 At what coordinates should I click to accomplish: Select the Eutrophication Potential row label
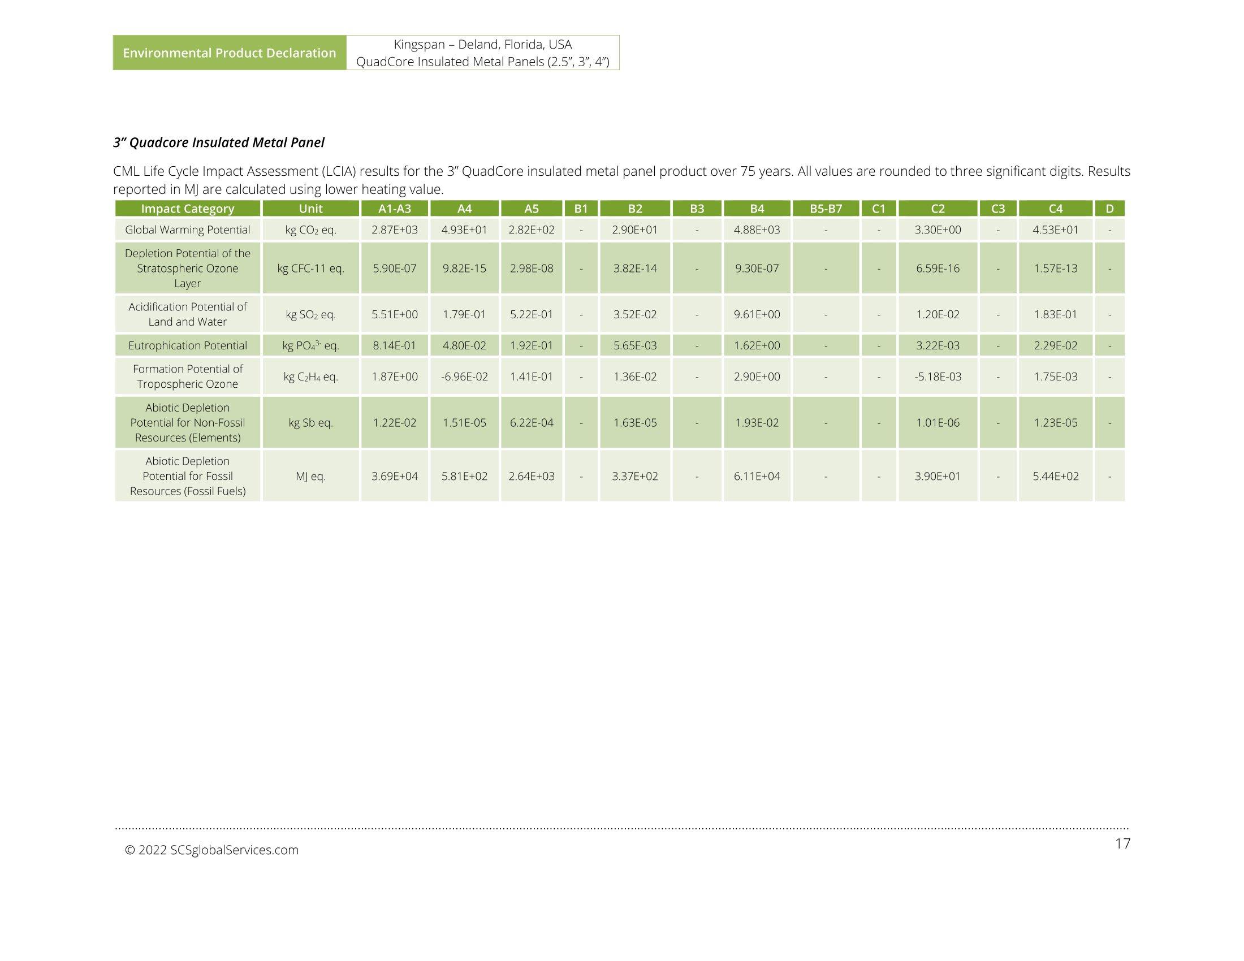(x=187, y=345)
